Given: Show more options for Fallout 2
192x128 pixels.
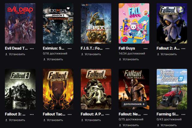Looking at the screenshot, I should [183, 48].
